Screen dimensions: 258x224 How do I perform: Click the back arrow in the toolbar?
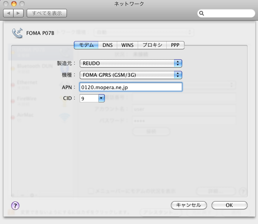(x=9, y=14)
